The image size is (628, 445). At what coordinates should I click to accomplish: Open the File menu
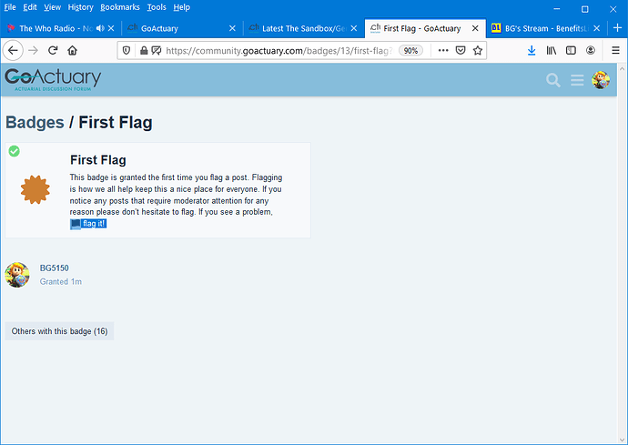pos(10,7)
